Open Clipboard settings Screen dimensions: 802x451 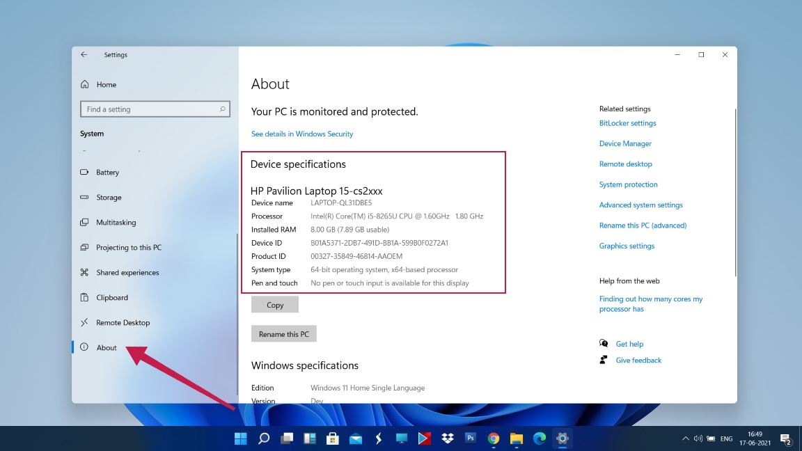pyautogui.click(x=112, y=298)
